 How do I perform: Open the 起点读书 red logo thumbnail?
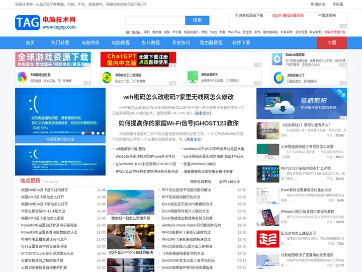[268, 239]
